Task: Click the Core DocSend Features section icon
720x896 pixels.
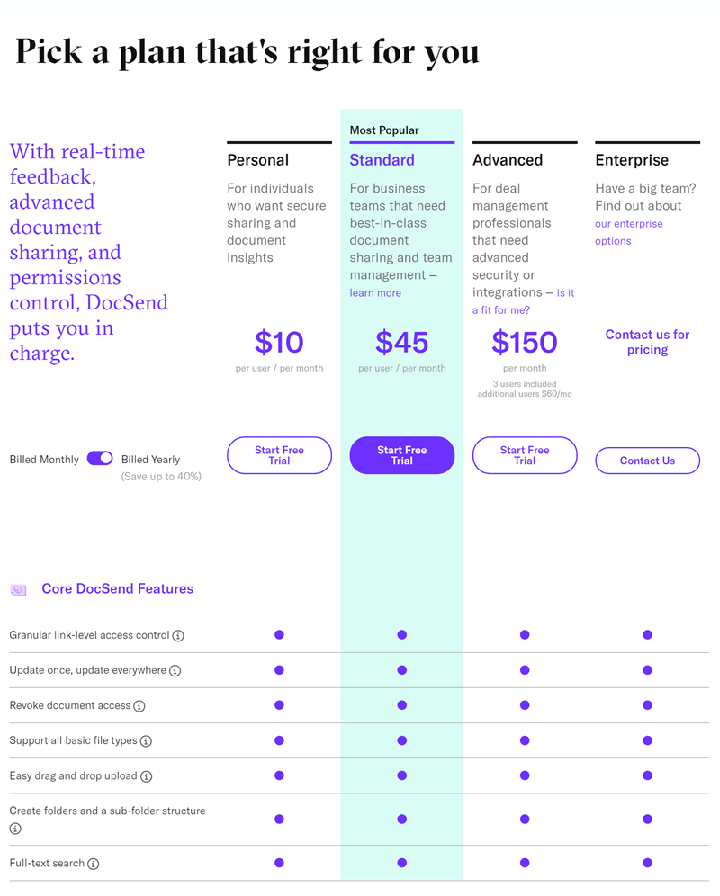Action: (19, 590)
